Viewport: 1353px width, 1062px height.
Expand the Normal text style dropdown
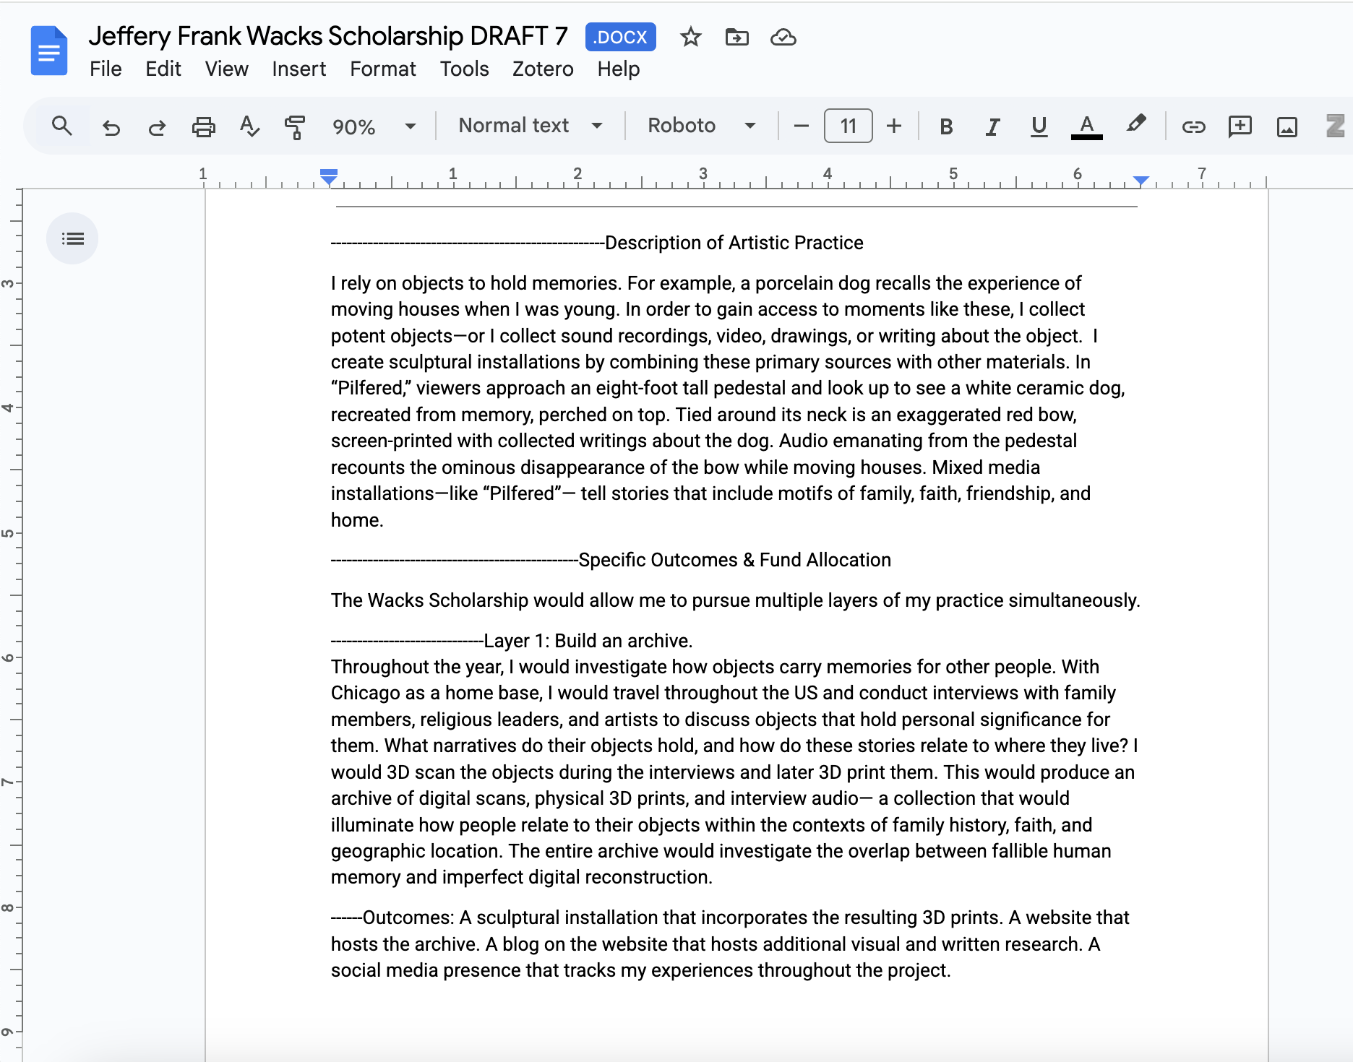point(531,126)
